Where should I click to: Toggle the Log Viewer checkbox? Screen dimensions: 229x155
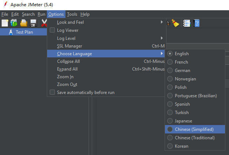coord(52,30)
